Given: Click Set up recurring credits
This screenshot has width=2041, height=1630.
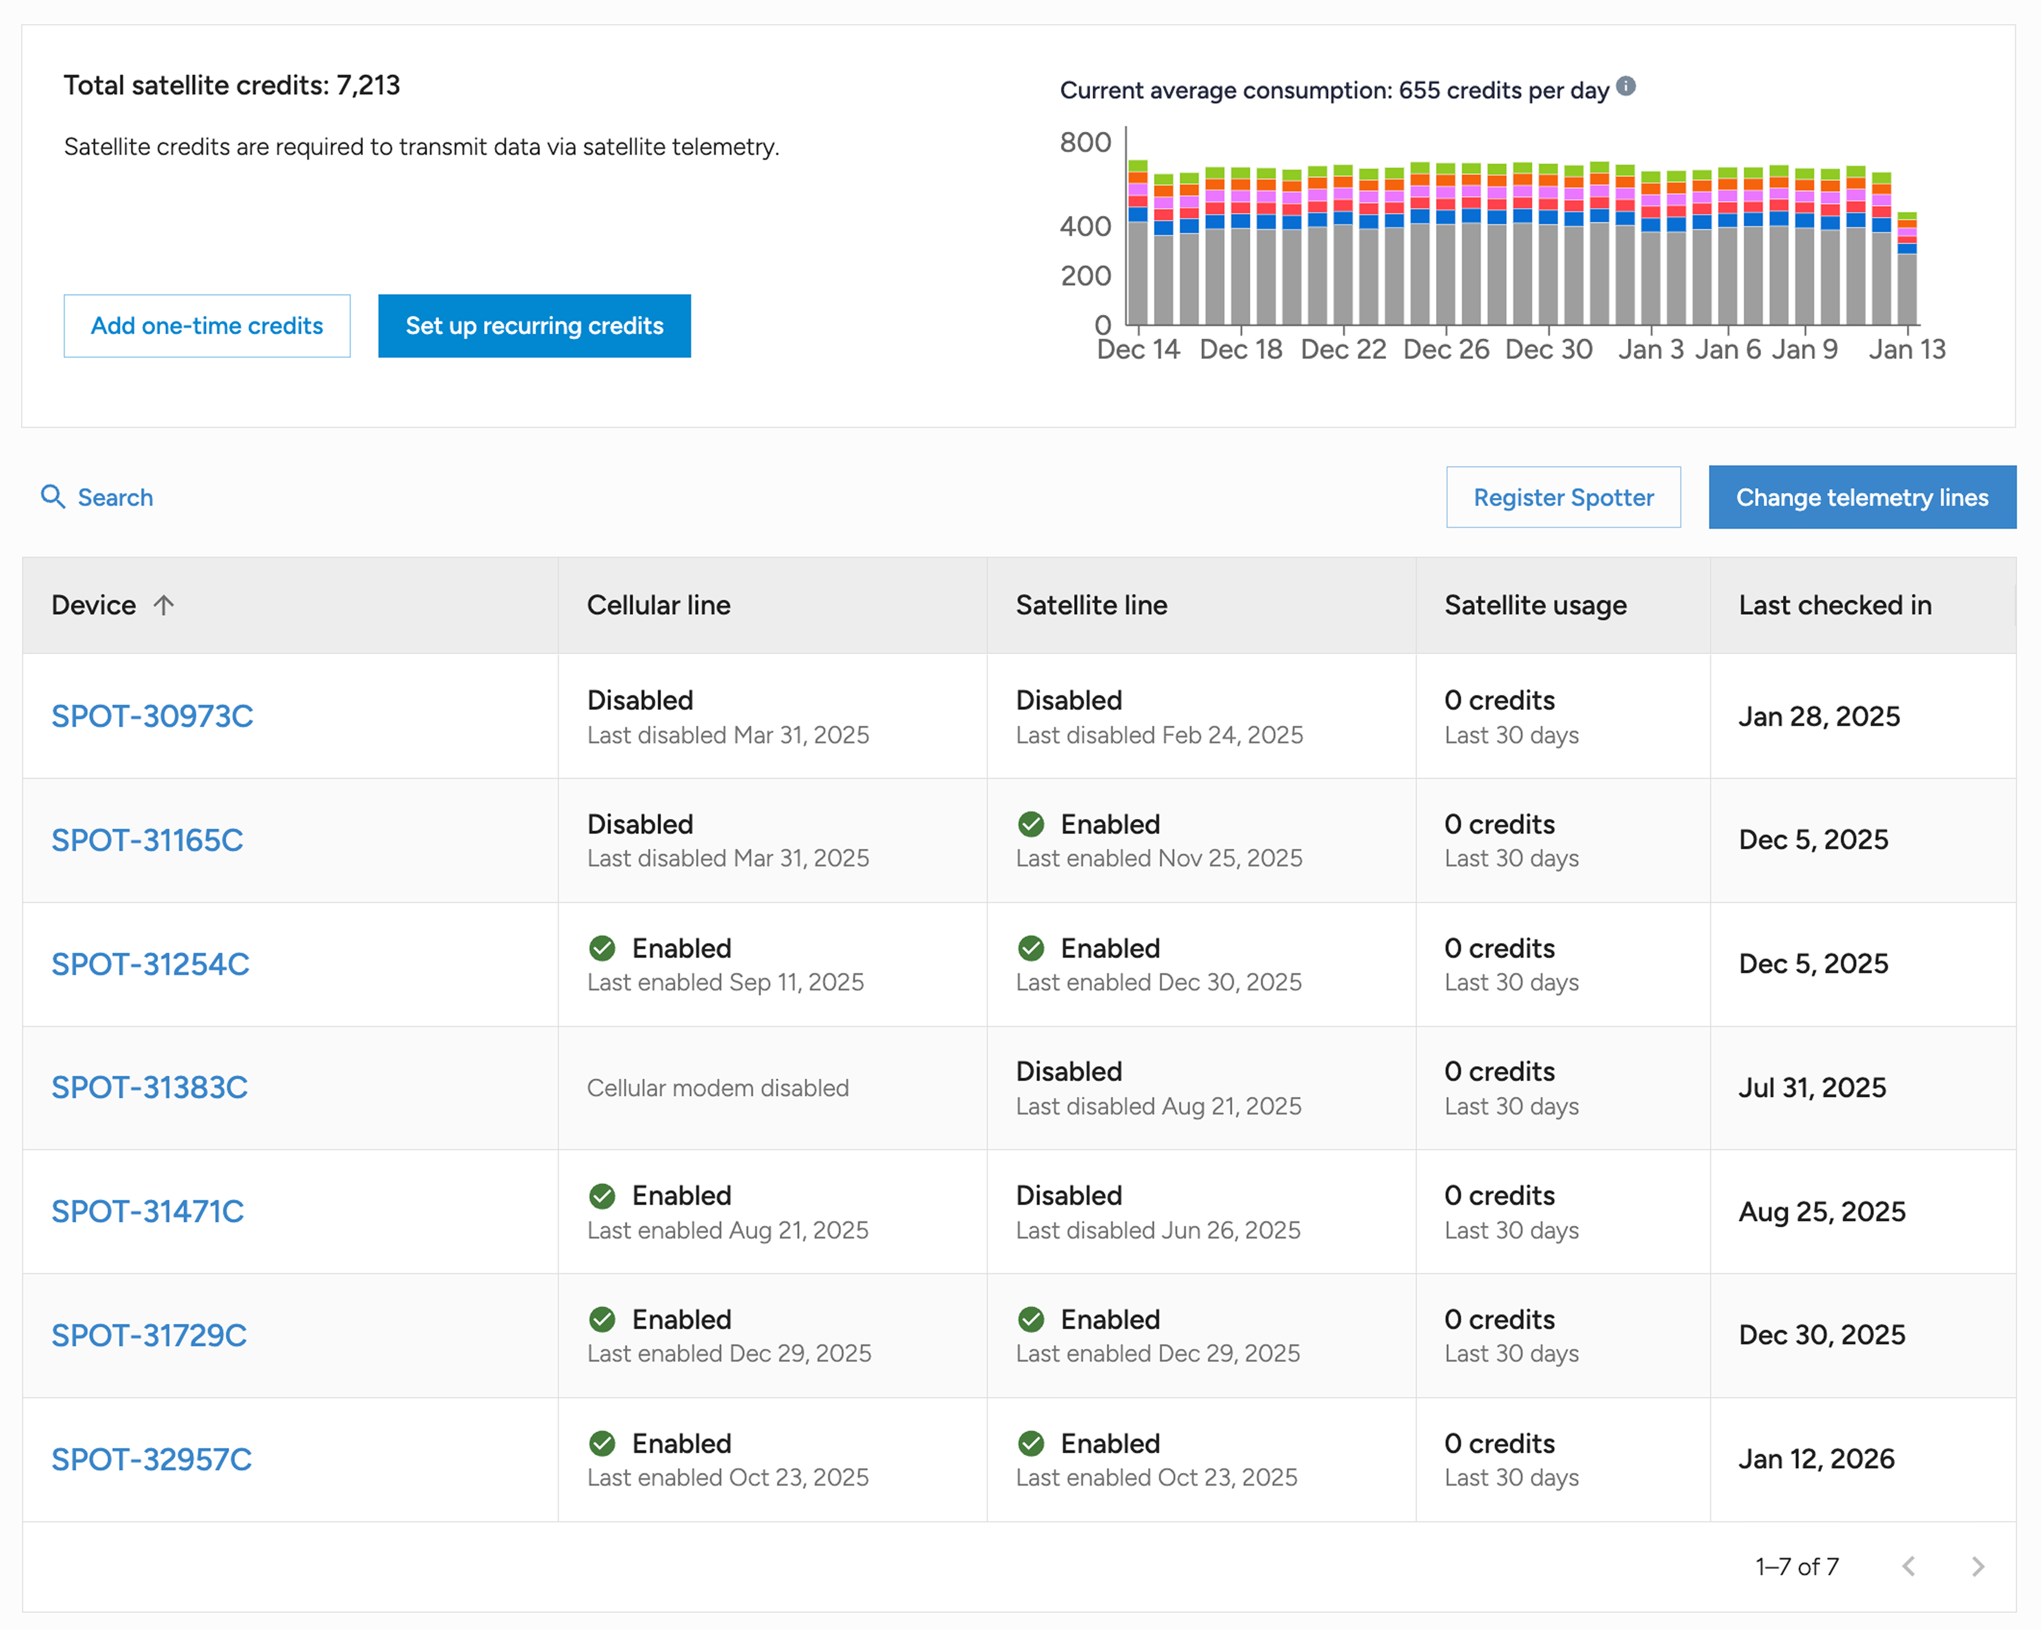Looking at the screenshot, I should point(534,326).
